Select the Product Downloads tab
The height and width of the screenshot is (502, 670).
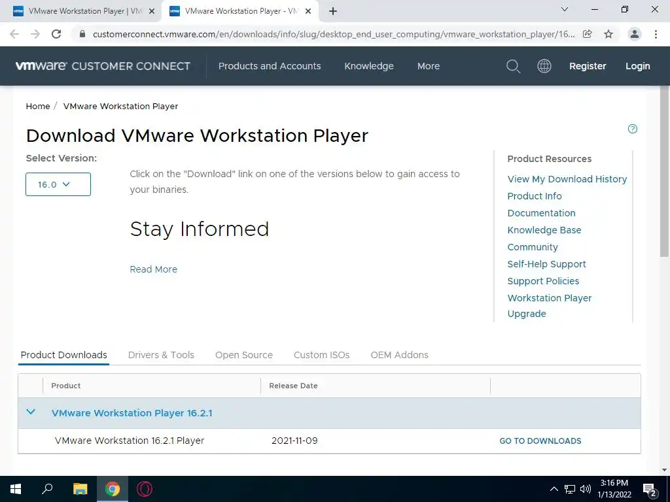point(63,355)
